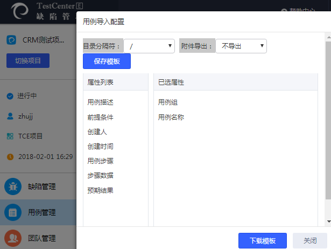The height and width of the screenshot is (249, 331).
Task: Click the TCE项目 grid icon
Action: point(10,136)
